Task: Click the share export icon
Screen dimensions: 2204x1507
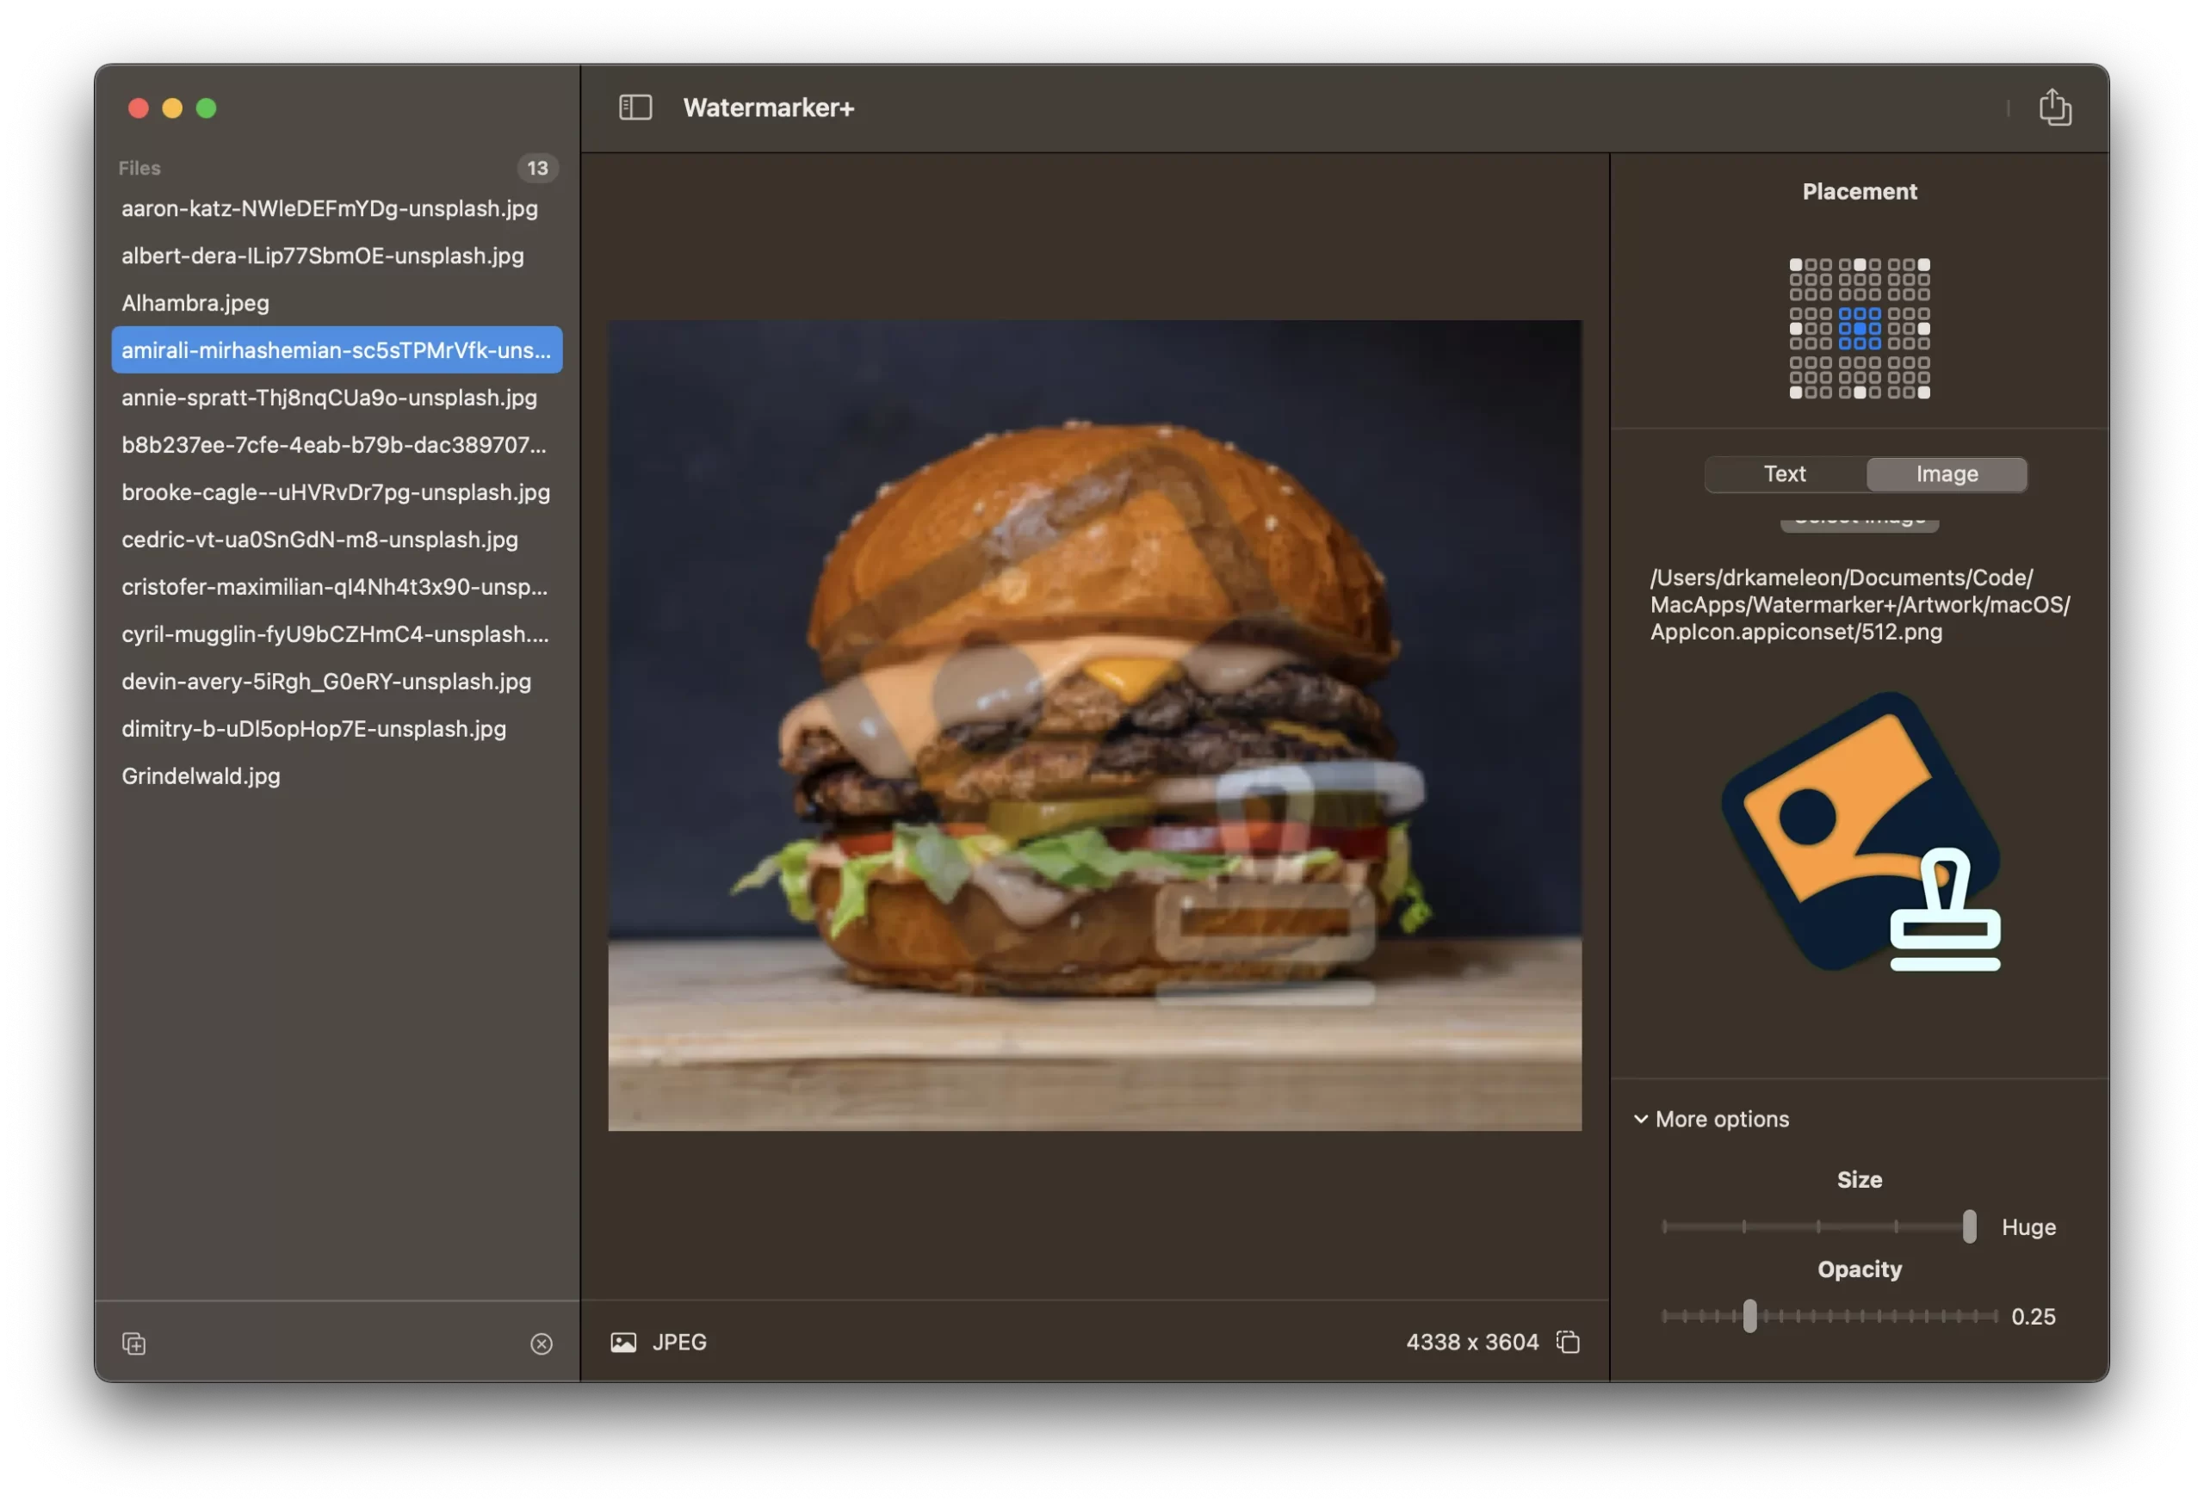Action: click(x=2054, y=107)
